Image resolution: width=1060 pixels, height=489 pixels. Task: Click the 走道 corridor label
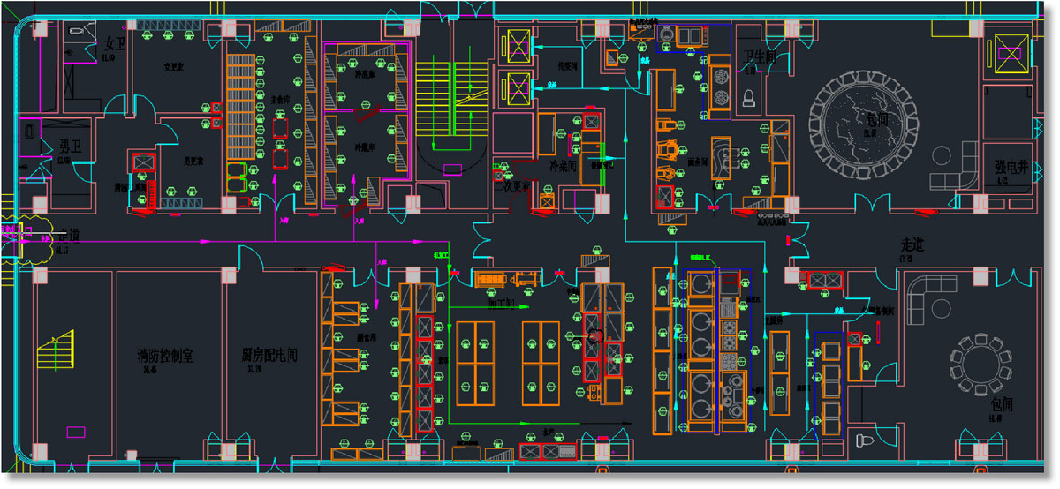coord(912,243)
